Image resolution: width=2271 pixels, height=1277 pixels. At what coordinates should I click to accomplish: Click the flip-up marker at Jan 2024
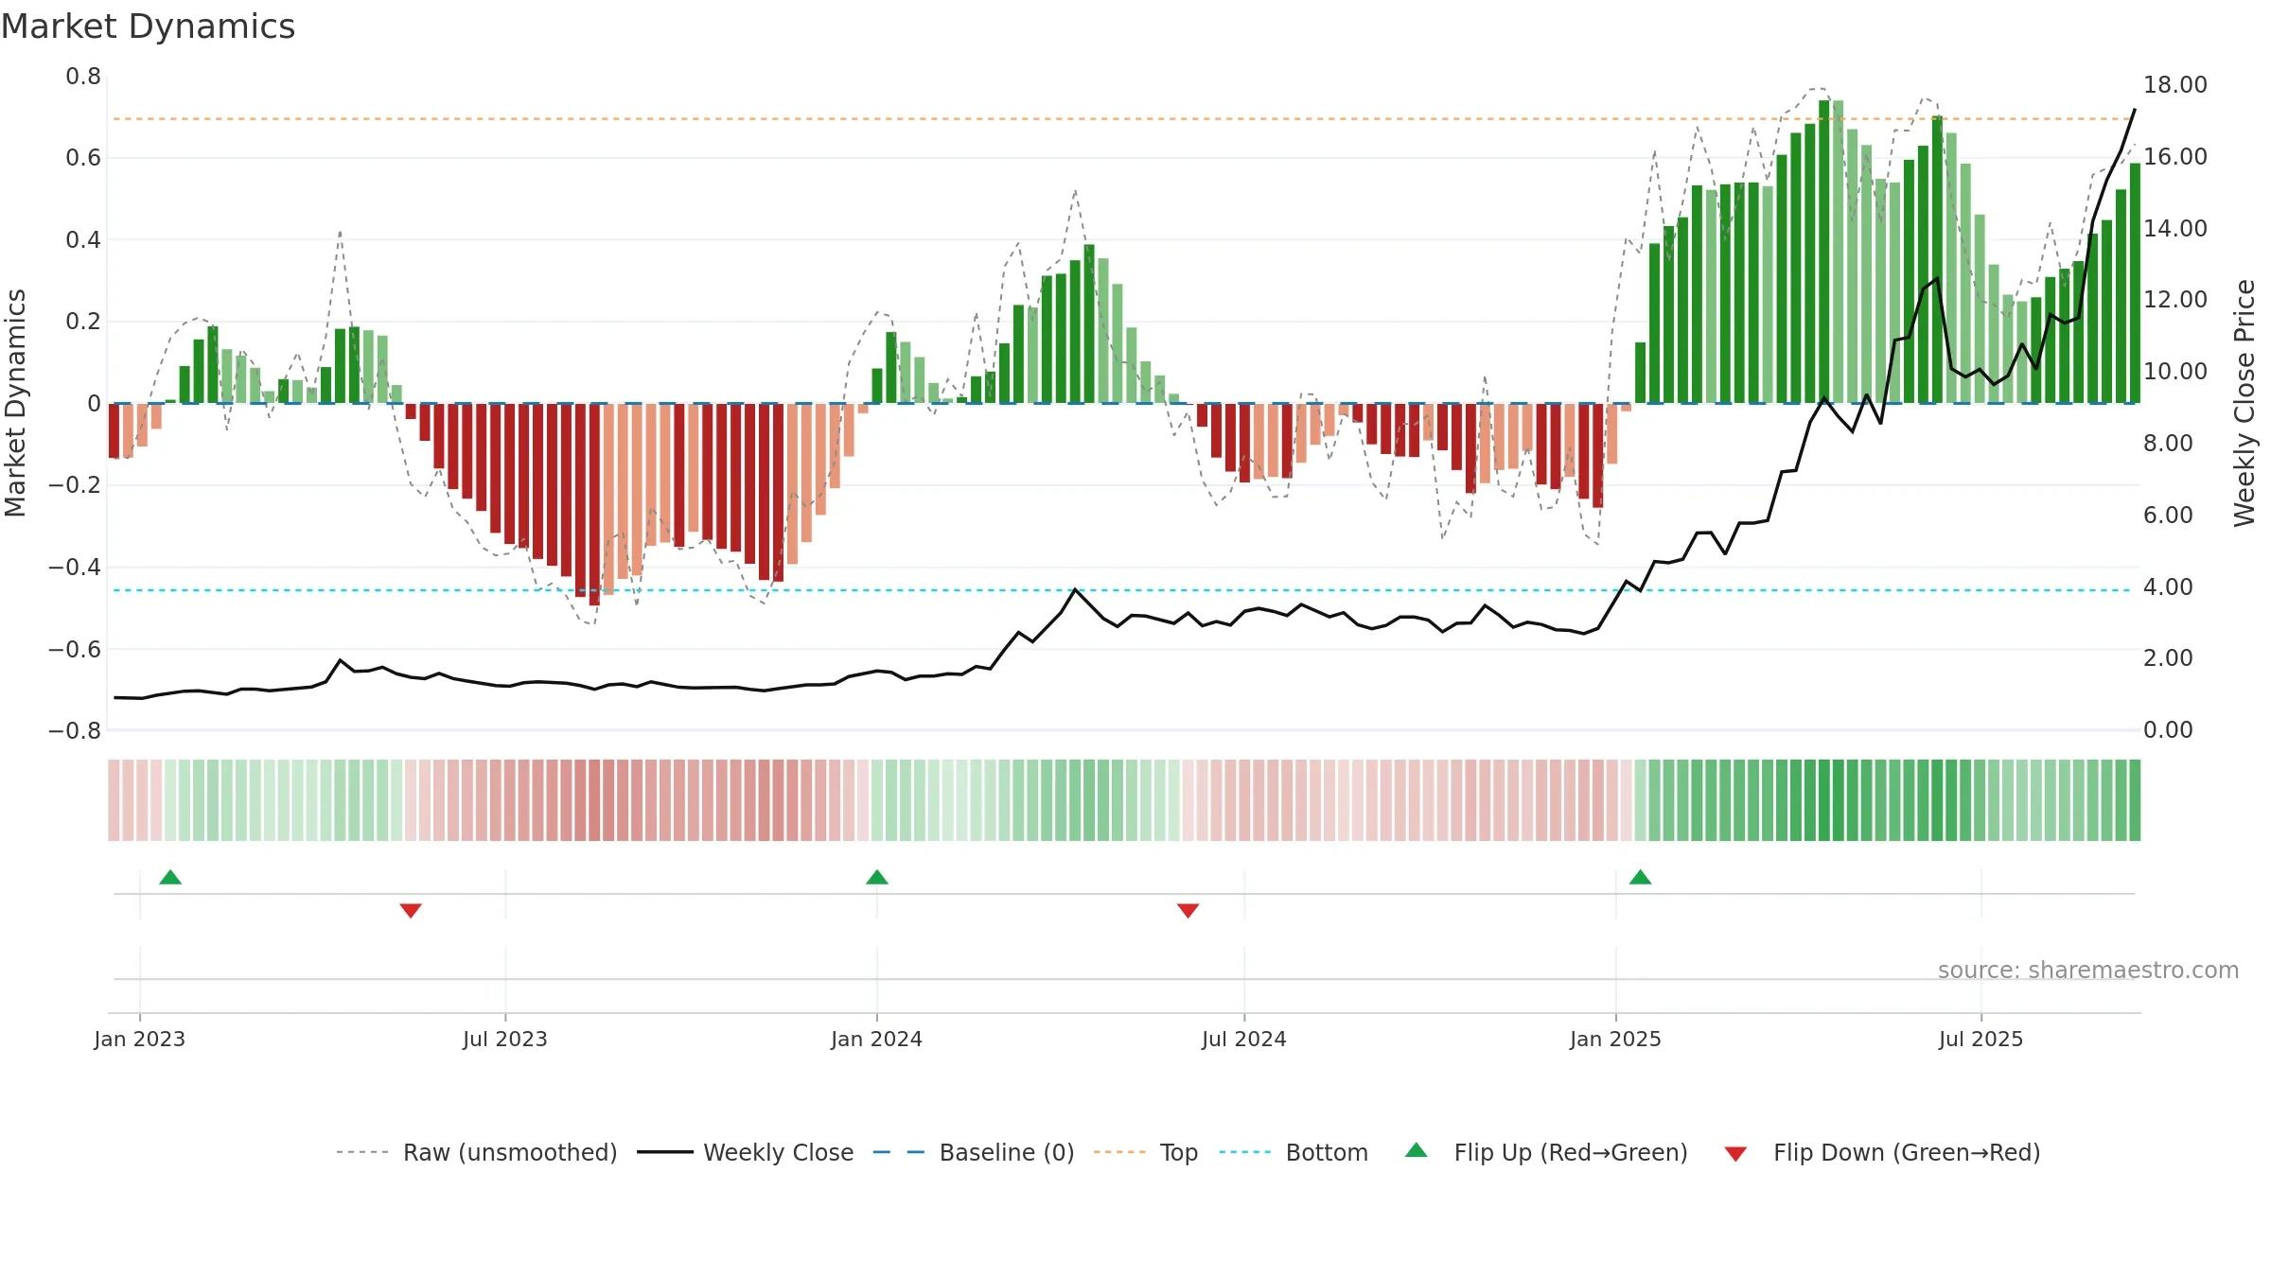pos(877,877)
